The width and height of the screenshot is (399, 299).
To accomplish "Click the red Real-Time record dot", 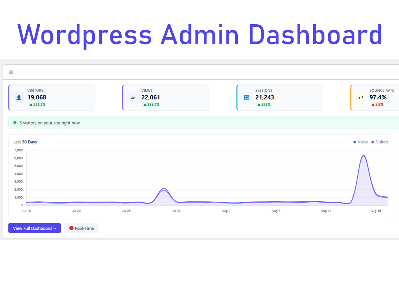I will coord(71,228).
